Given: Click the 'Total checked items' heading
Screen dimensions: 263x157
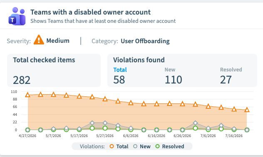Looking at the screenshot, I should 44,60.
